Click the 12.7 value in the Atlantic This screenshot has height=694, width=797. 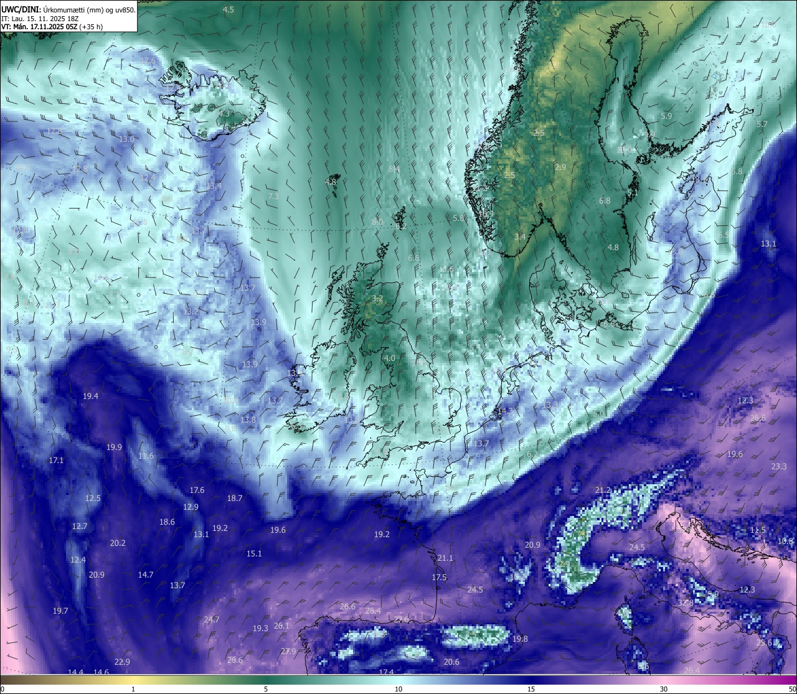coord(80,526)
